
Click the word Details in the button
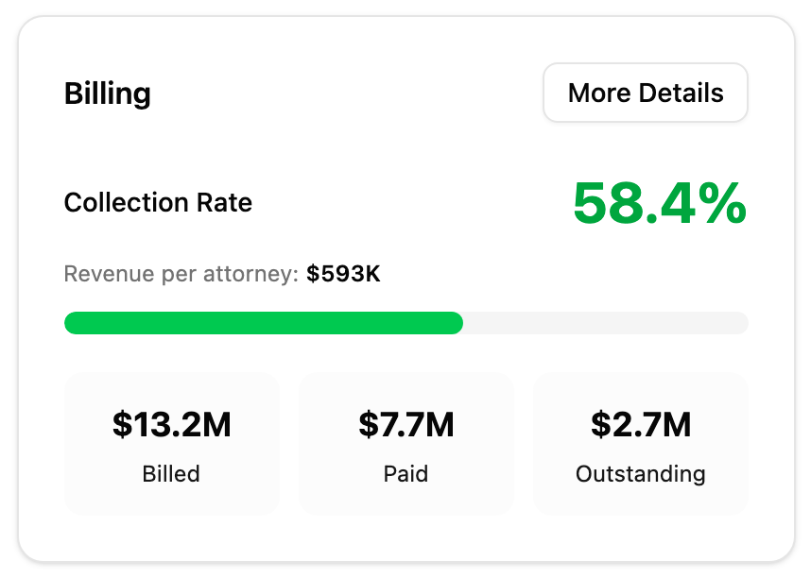[x=682, y=93]
